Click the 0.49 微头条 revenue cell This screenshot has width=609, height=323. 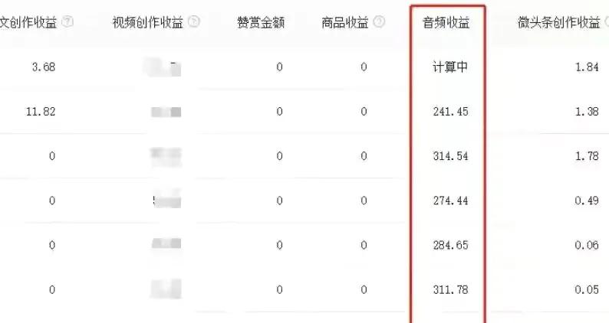(x=587, y=201)
